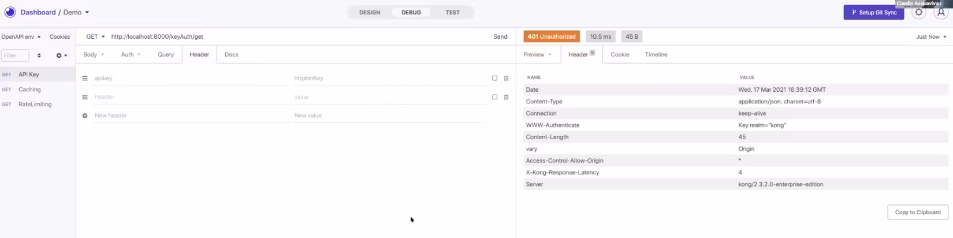Click gear icon beside New header
This screenshot has height=238, width=953.
pos(85,116)
